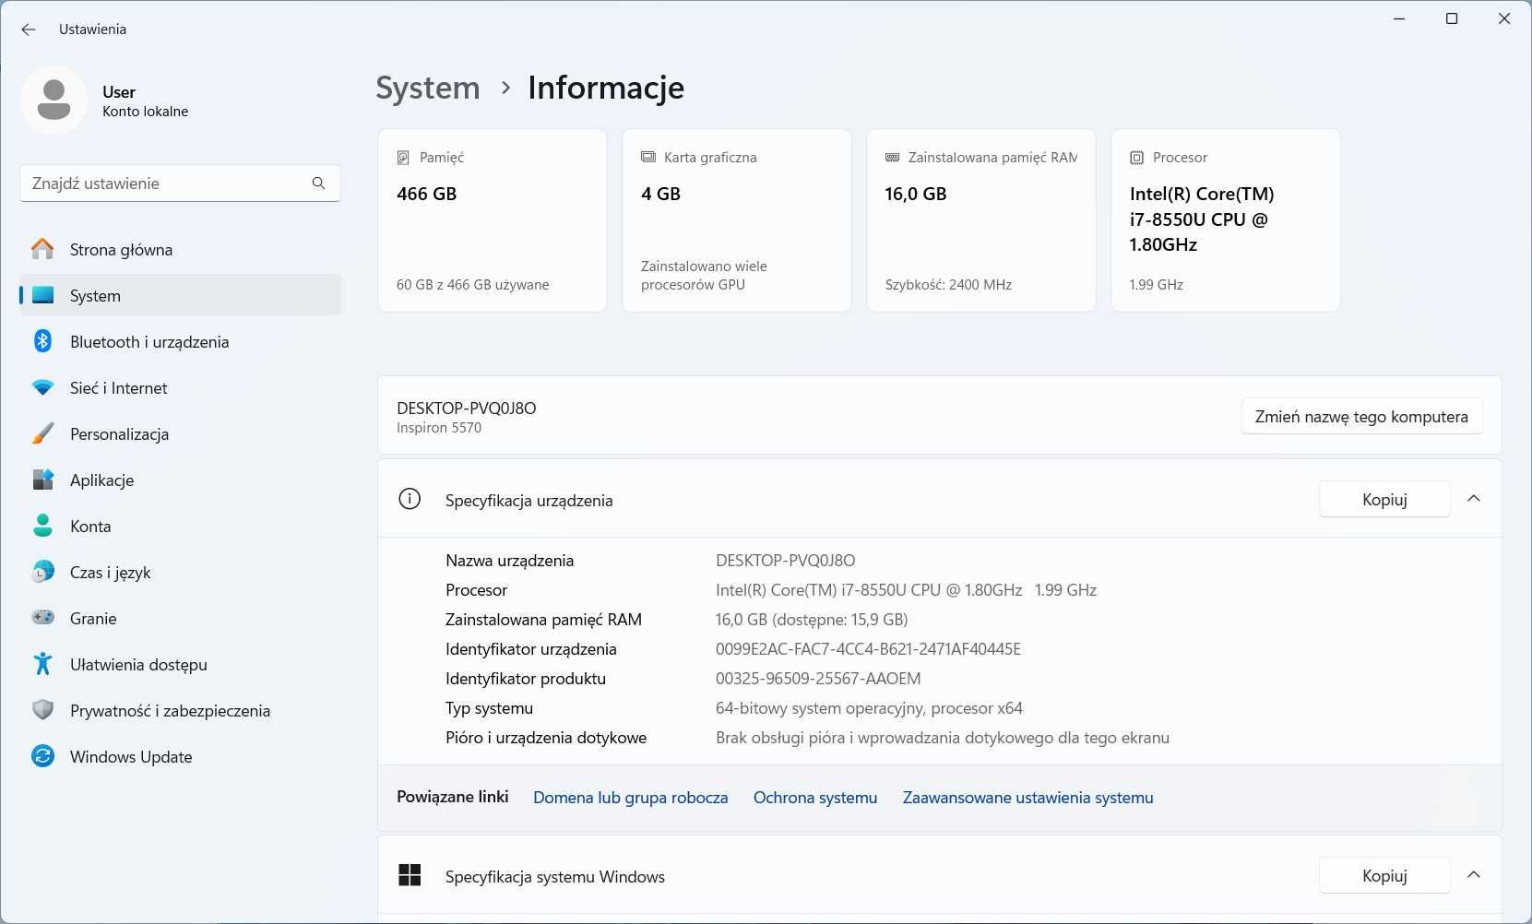The height and width of the screenshot is (924, 1532).
Task: Go to Ułatwienia dostępu category
Action: click(180, 664)
